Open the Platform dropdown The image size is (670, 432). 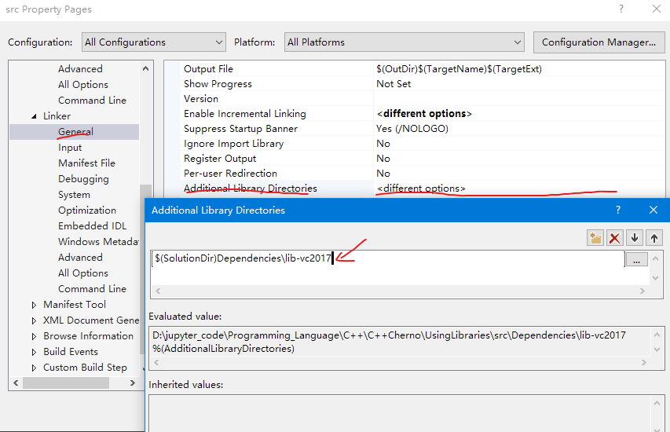click(x=405, y=42)
